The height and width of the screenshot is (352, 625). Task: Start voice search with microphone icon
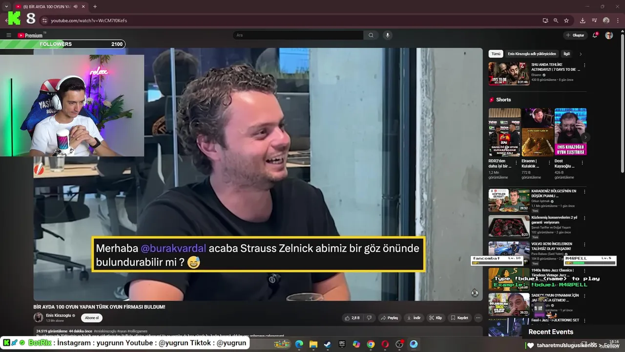pos(388,35)
